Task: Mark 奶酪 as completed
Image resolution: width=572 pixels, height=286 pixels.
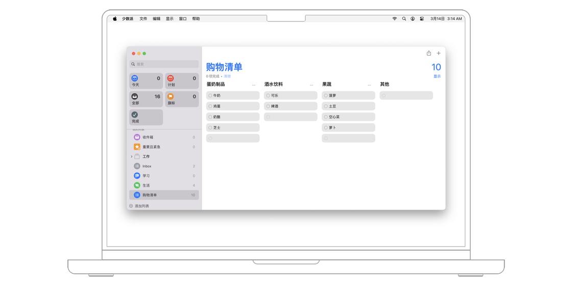Action: pyautogui.click(x=210, y=117)
